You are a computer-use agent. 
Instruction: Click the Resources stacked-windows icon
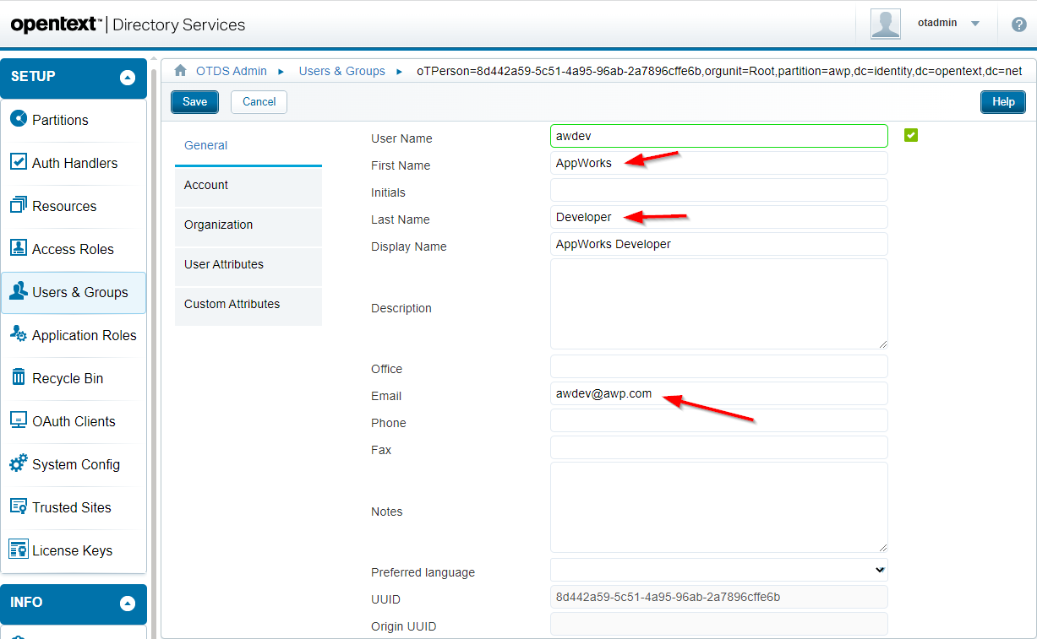(x=18, y=205)
